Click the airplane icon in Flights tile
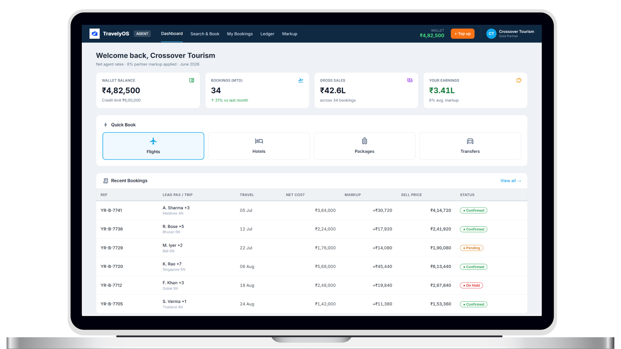This screenshot has width=621, height=349. tap(153, 141)
